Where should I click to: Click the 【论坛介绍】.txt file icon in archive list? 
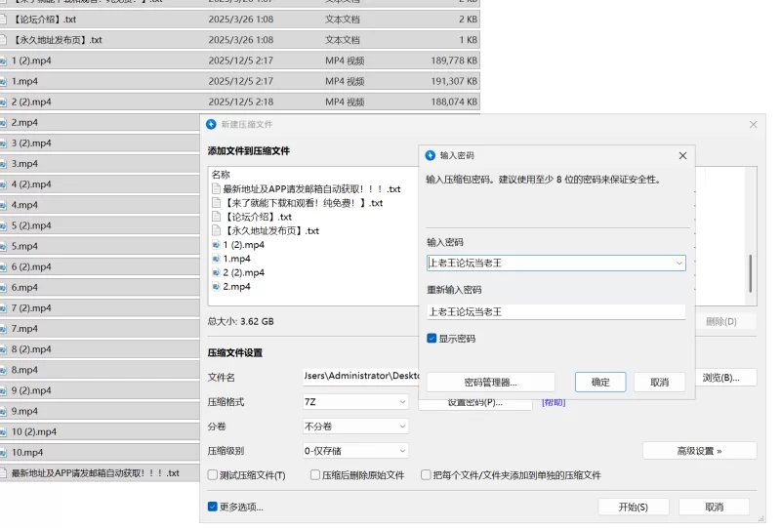pos(216,217)
